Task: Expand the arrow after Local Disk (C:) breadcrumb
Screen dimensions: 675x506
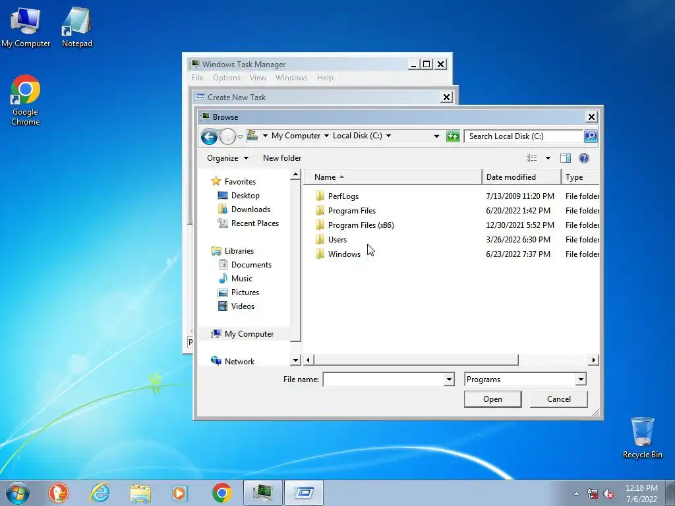Action: pos(388,136)
